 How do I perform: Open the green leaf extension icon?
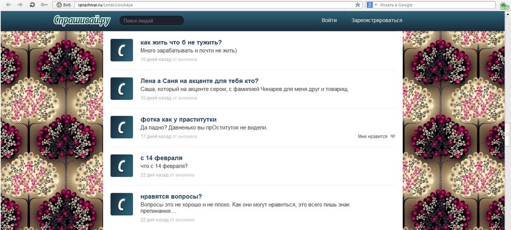click(x=505, y=5)
